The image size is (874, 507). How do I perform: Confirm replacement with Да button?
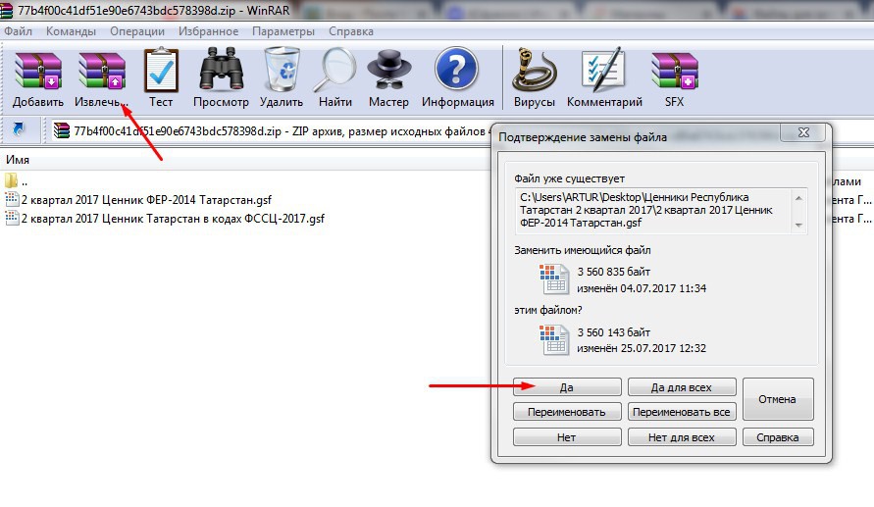point(567,387)
